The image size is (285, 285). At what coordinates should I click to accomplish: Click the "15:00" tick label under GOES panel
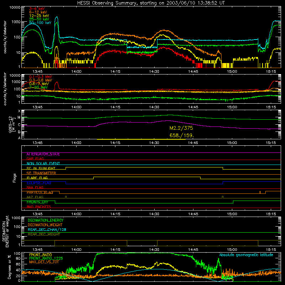[x=232, y=143]
